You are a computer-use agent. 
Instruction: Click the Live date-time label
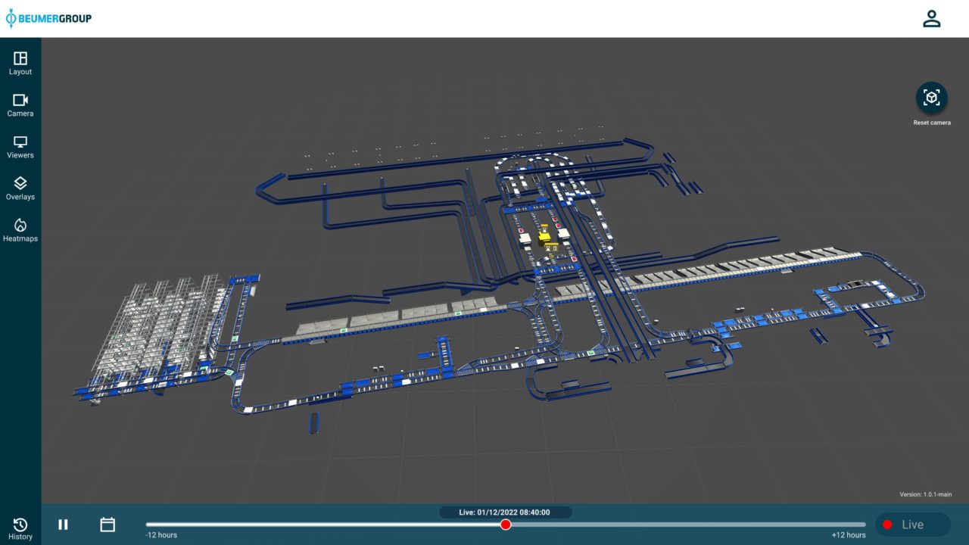(x=505, y=512)
